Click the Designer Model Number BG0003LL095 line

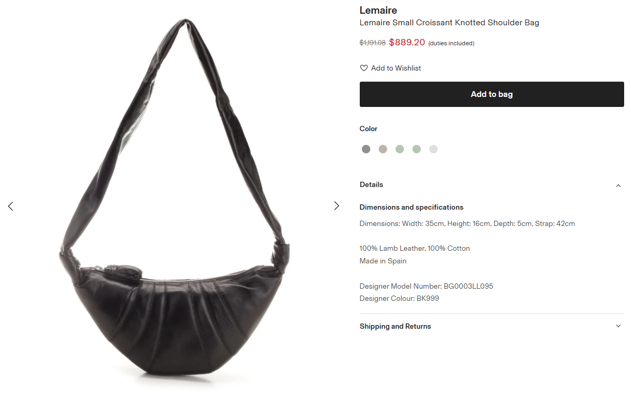click(x=426, y=286)
